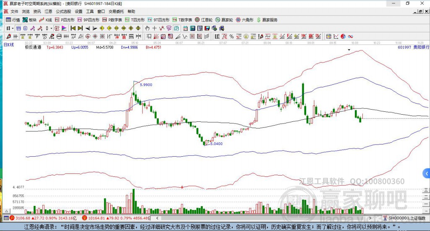Click the yin-yang taiji icon
Image resolution: width=430 pixels, height=231 pixels.
pos(343,37)
